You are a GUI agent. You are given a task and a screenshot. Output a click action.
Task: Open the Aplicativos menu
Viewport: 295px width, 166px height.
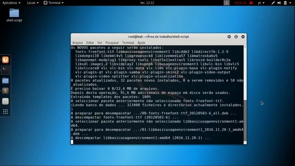pyautogui.click(x=11, y=3)
